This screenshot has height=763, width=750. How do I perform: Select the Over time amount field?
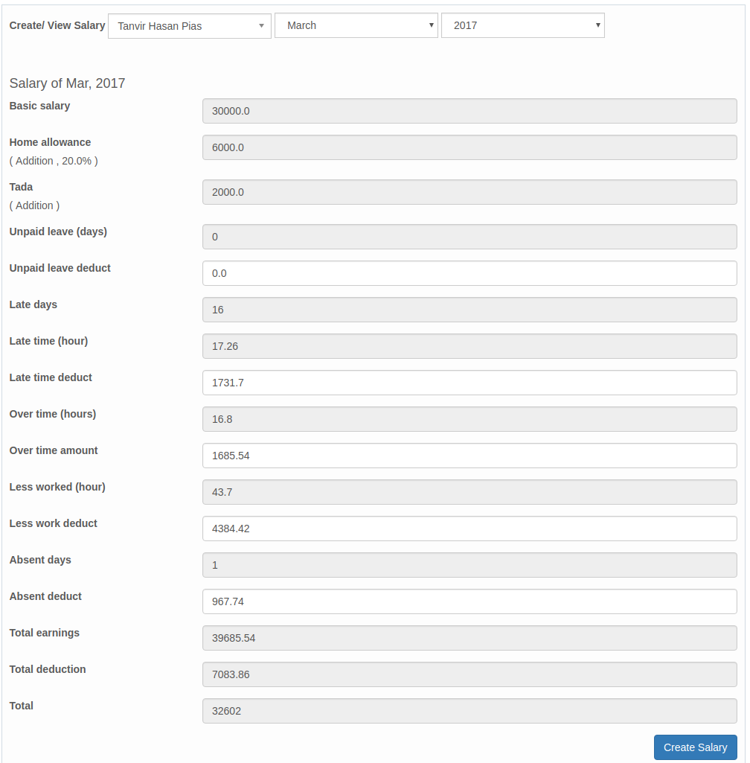pyautogui.click(x=469, y=456)
